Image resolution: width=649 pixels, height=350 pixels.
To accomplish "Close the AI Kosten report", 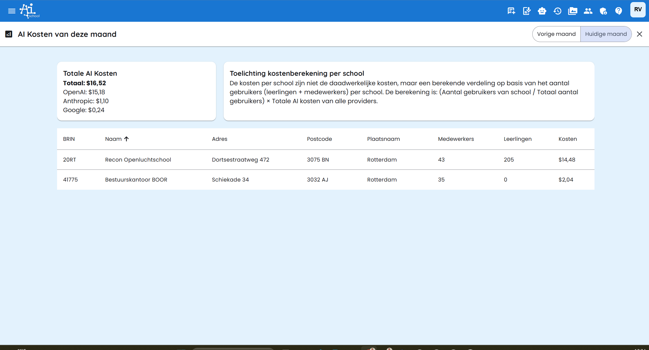I will [639, 34].
